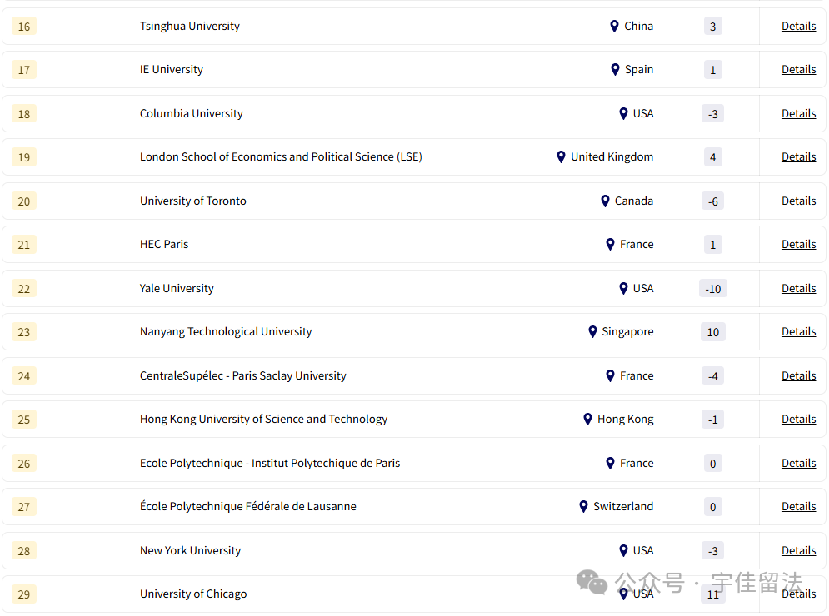
Task: Select the Columbia University name
Action: pyautogui.click(x=192, y=113)
